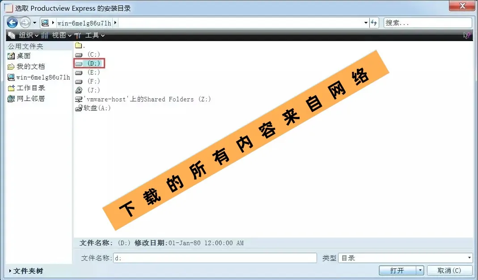Click the 组织 toolbar icon
The width and height of the screenshot is (478, 280).
coord(12,35)
